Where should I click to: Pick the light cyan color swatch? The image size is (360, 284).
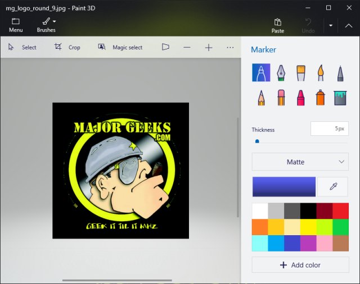coord(260,243)
